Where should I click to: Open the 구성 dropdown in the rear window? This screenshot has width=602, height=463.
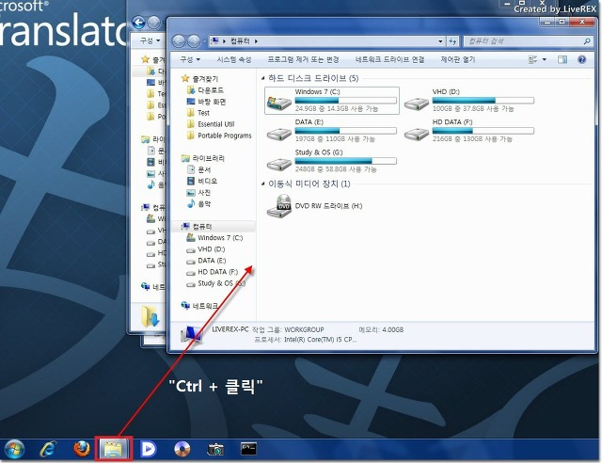150,40
